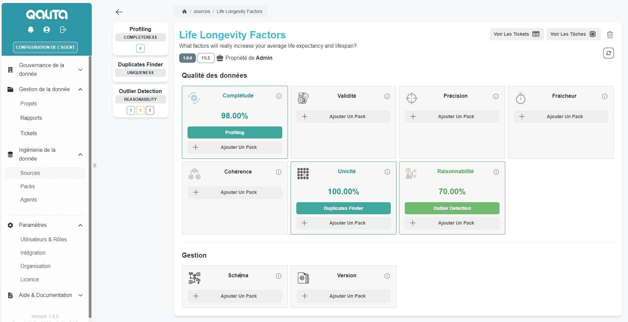Open the Sources page in the sidebar
Image resolution: width=628 pixels, height=322 pixels.
pyautogui.click(x=30, y=173)
